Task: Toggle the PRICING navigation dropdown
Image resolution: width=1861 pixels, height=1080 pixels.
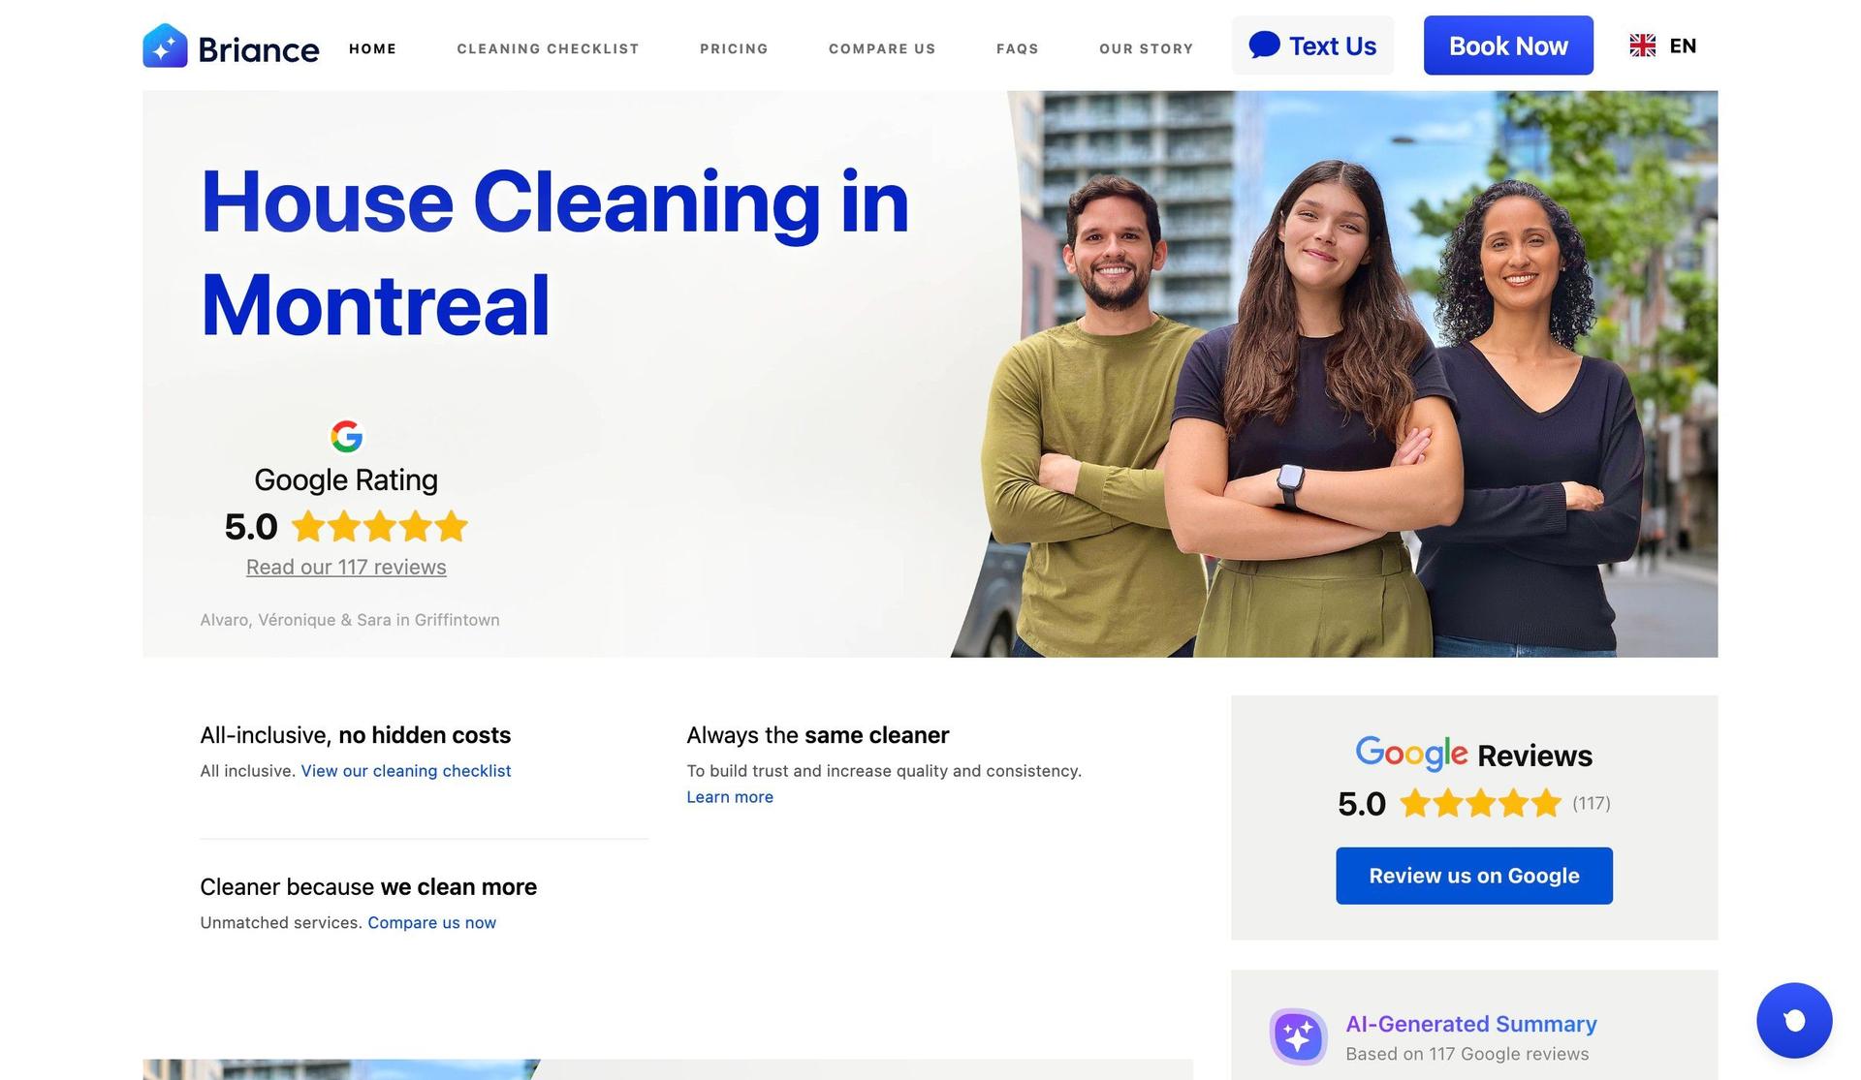Action: pyautogui.click(x=733, y=48)
